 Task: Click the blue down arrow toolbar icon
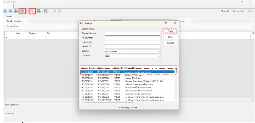16,11
